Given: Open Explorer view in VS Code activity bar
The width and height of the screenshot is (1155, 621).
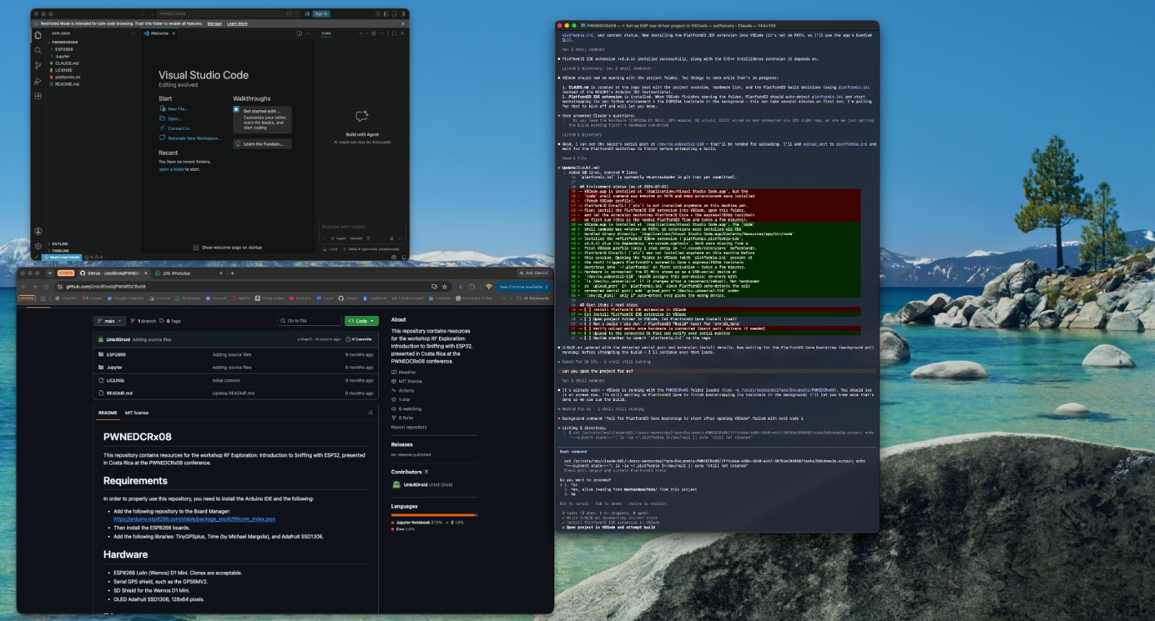Looking at the screenshot, I should click(x=38, y=35).
